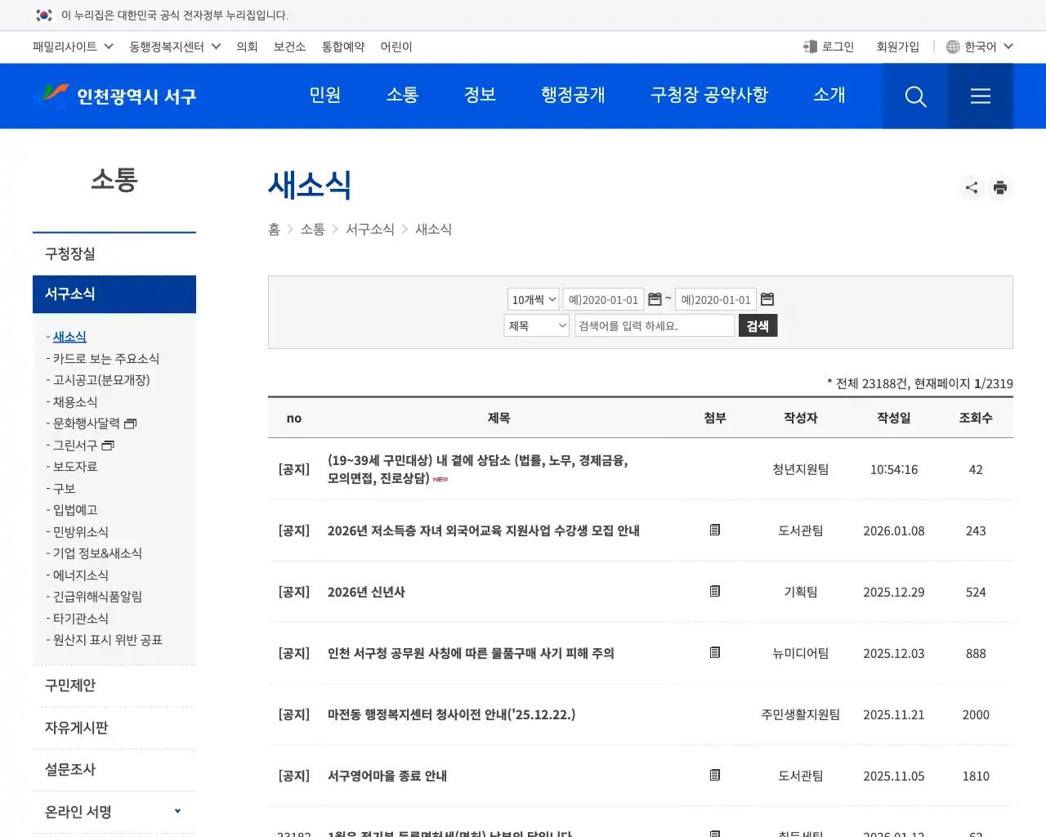This screenshot has width=1046, height=837.
Task: Switch to the 민원 menu
Action: pos(325,96)
